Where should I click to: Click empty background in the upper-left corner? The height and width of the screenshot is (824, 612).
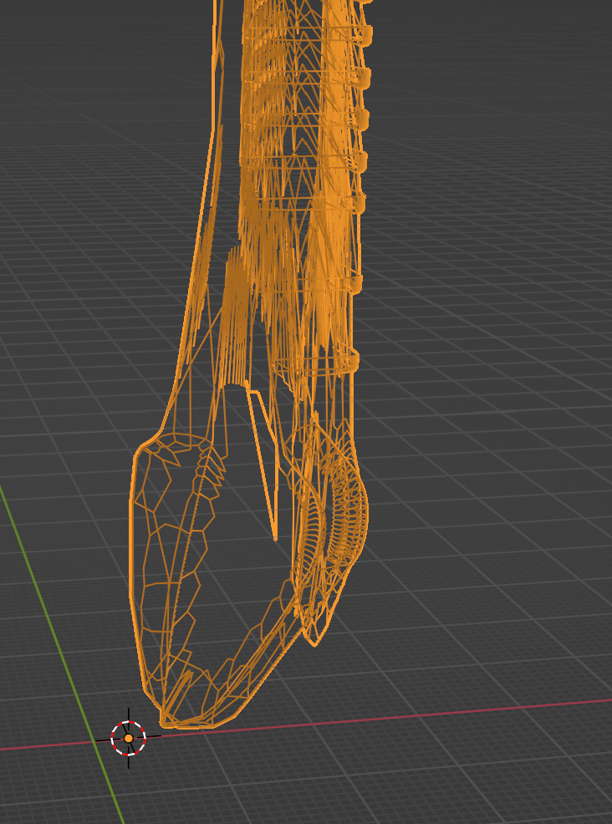pos(50,42)
